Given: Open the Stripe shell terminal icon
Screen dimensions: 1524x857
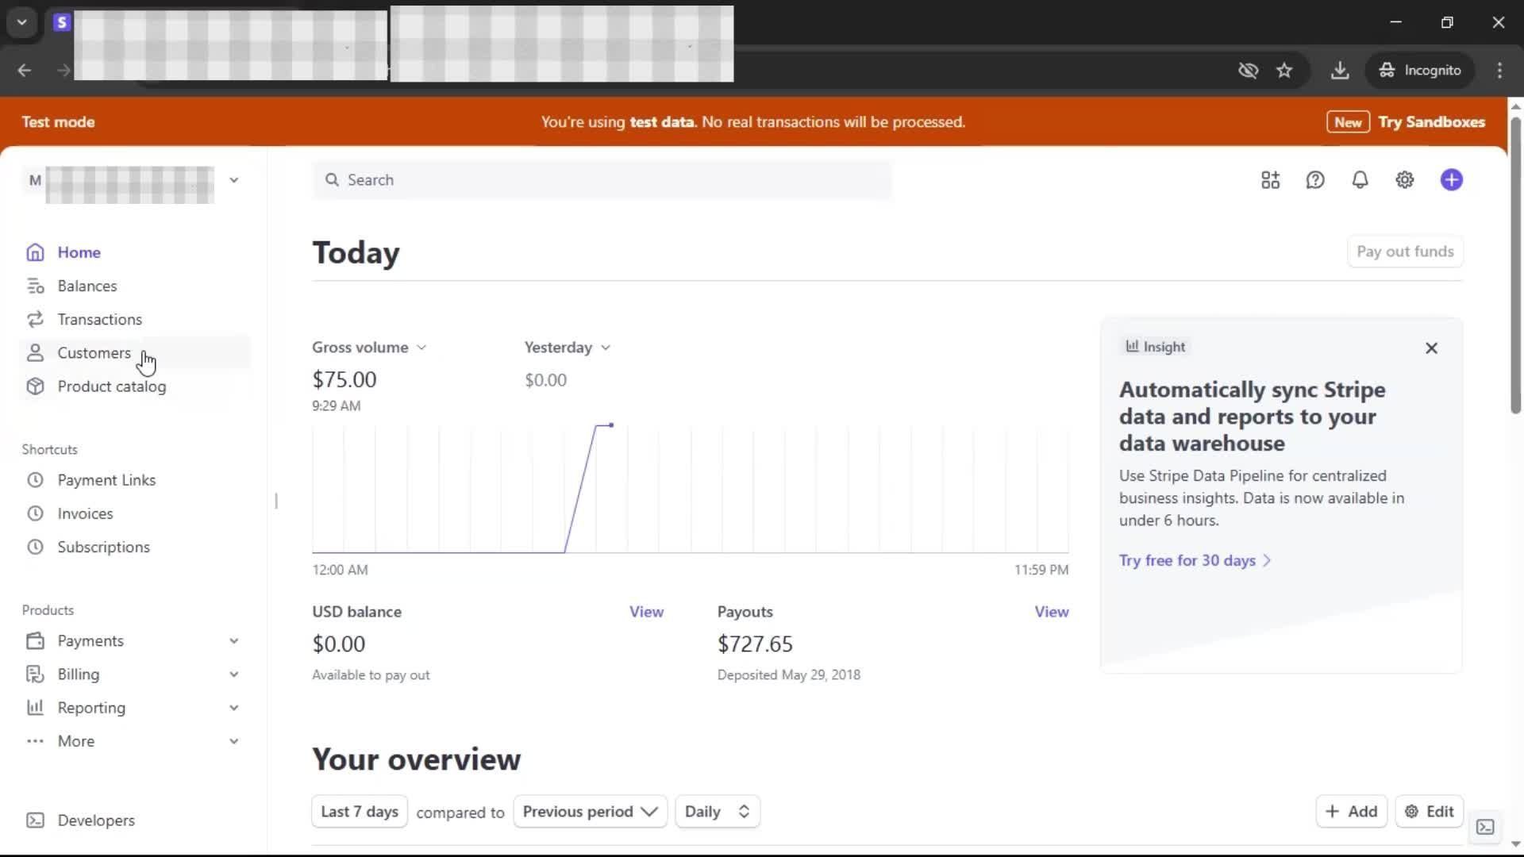Looking at the screenshot, I should point(1485,827).
